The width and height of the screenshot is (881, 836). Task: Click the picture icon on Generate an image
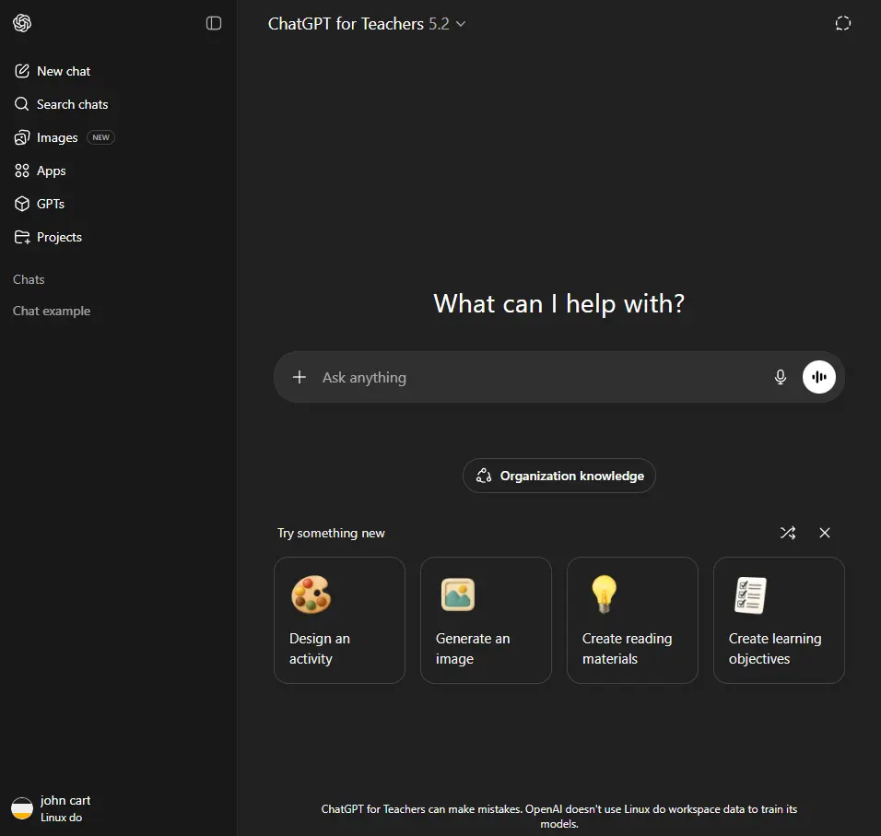458,595
